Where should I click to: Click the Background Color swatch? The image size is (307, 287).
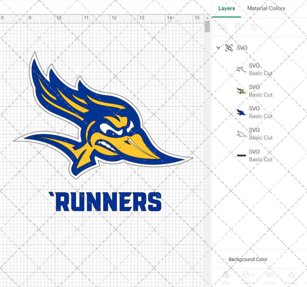coord(222,259)
